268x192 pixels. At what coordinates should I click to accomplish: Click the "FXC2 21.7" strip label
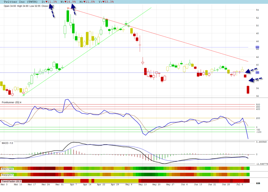(7, 175)
